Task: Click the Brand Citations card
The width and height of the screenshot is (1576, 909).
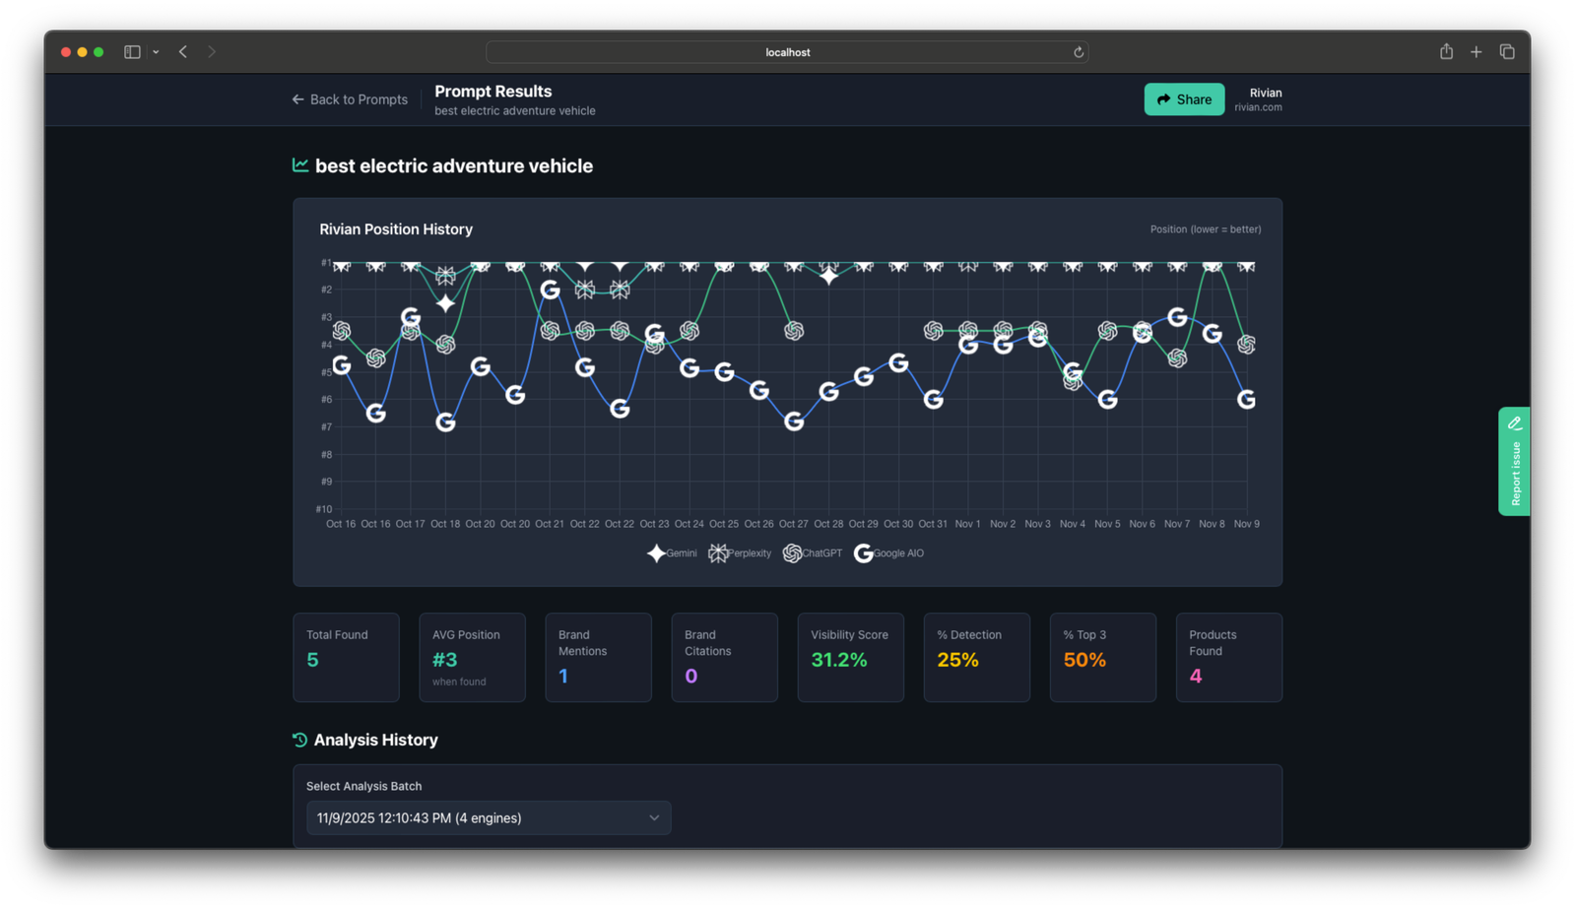Action: pos(724,657)
